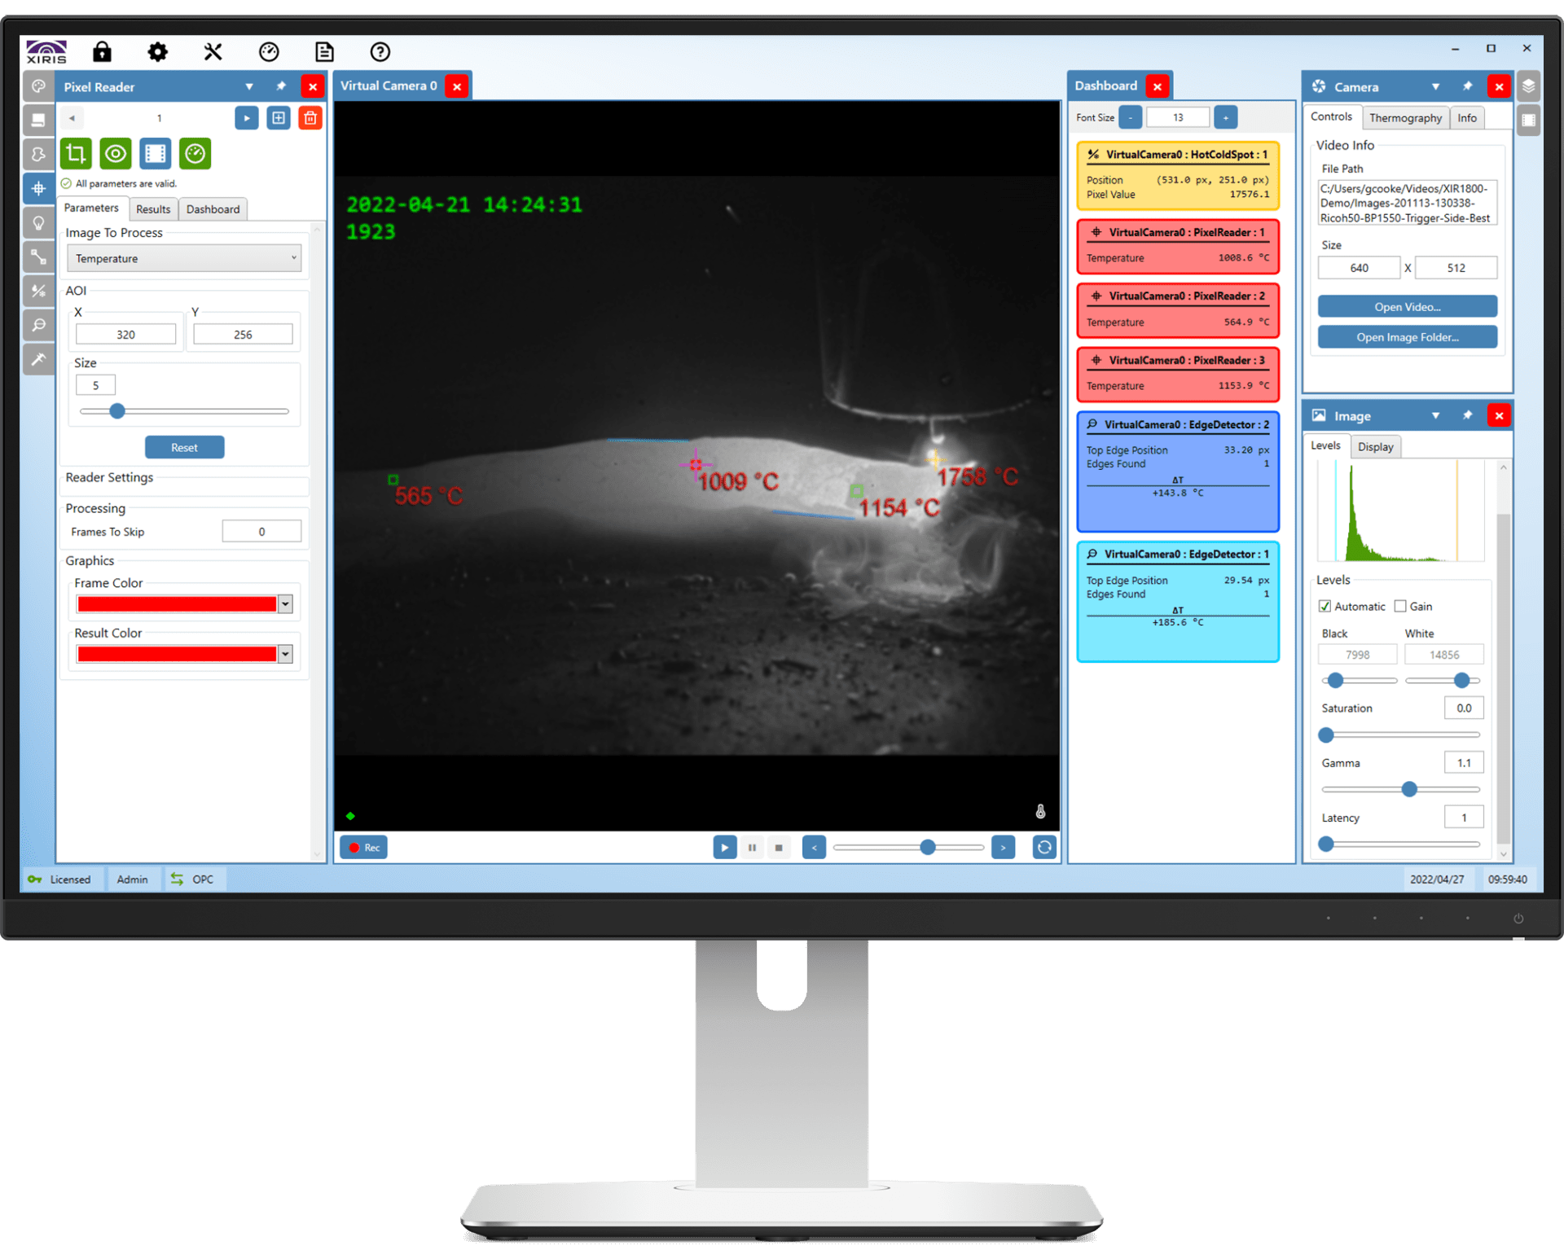Switch to the Results tab in Pixel Reader
Screen dimensions: 1564x1250
[x=152, y=209]
